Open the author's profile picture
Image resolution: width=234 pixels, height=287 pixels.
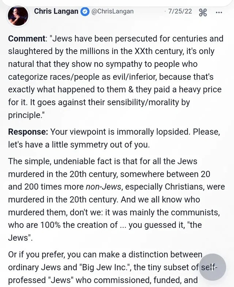[18, 16]
